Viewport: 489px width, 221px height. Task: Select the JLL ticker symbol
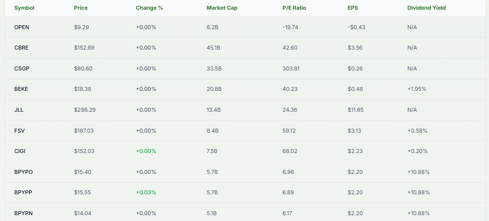19,110
